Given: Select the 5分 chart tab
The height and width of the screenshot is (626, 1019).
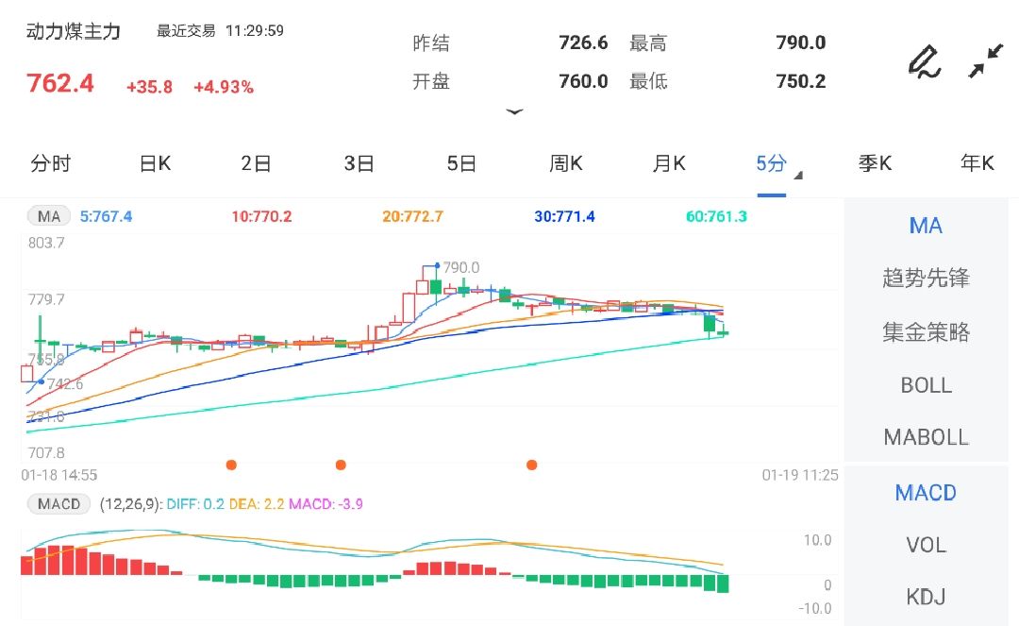Looking at the screenshot, I should point(771,163).
